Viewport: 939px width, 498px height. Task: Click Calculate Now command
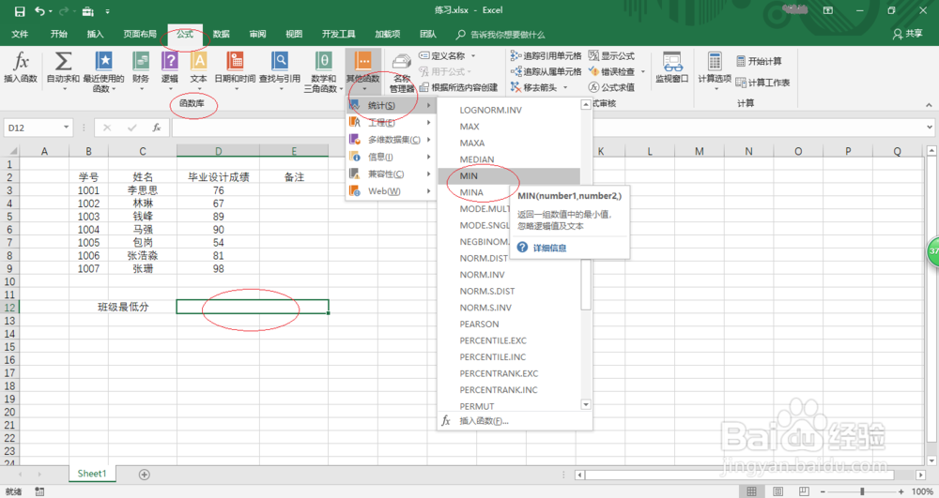tap(759, 61)
